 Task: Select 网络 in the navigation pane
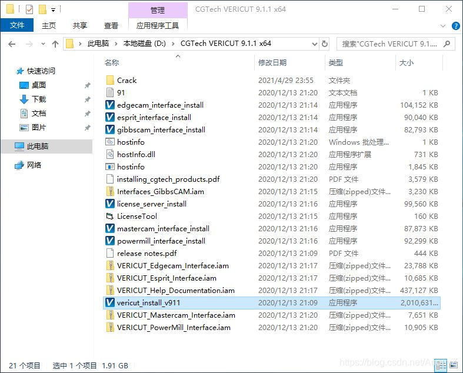click(34, 165)
